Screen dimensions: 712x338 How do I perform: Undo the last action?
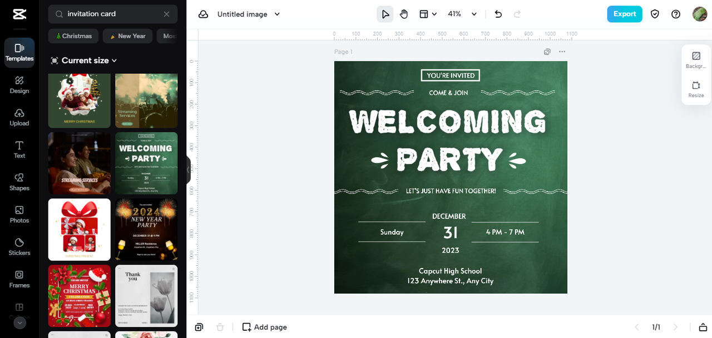pos(498,14)
